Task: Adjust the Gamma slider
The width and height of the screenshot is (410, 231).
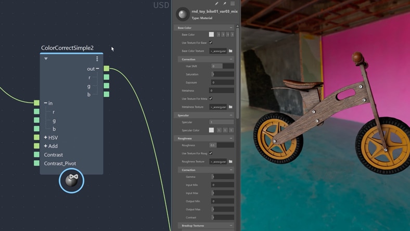Action: coord(223,176)
